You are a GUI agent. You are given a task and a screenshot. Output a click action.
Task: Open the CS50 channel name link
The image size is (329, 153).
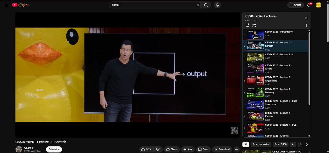point(27,148)
